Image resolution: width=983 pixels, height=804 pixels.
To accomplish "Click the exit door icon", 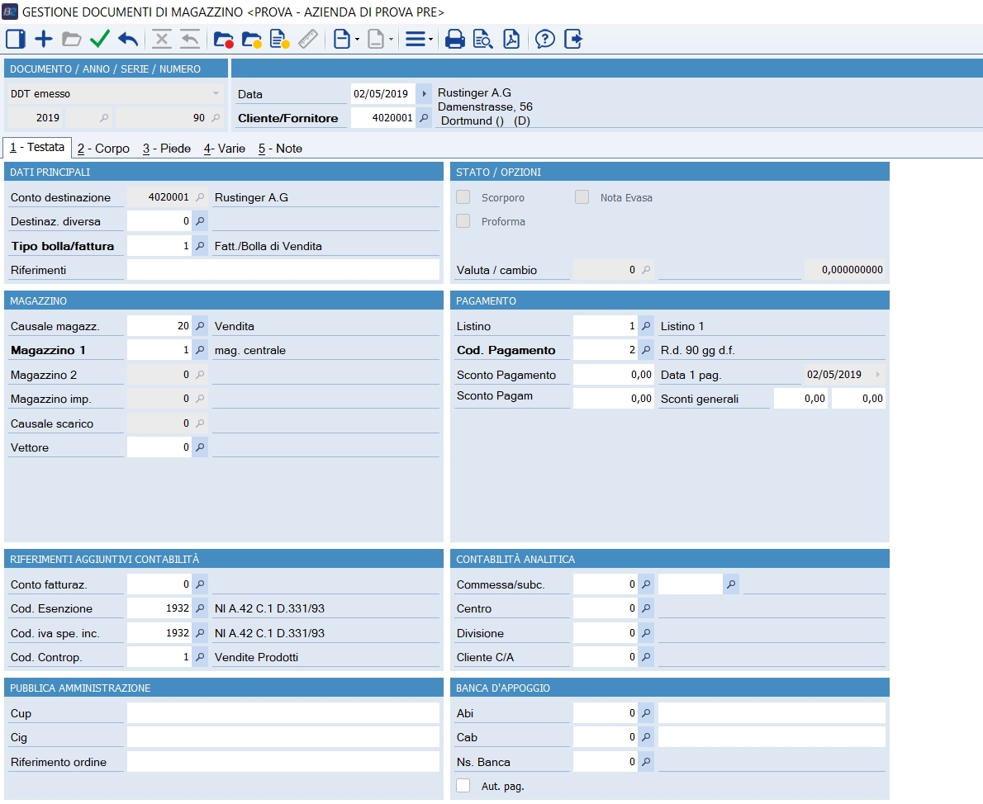I will (573, 39).
